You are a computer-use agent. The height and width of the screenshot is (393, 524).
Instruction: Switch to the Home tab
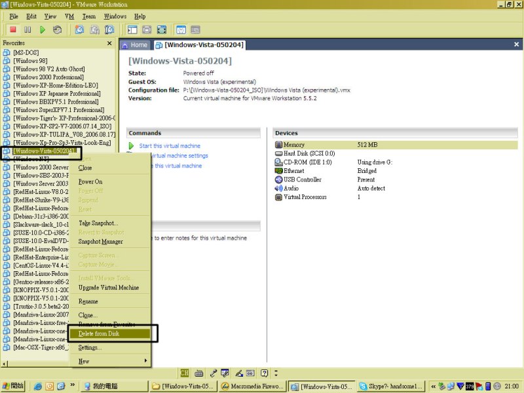135,45
